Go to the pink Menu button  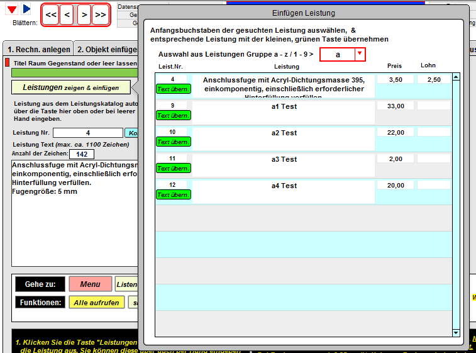click(x=90, y=284)
